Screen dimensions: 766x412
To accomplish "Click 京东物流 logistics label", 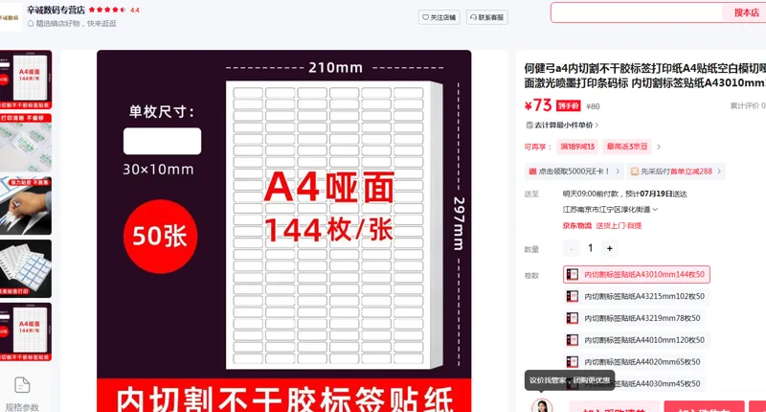I will click(x=577, y=226).
